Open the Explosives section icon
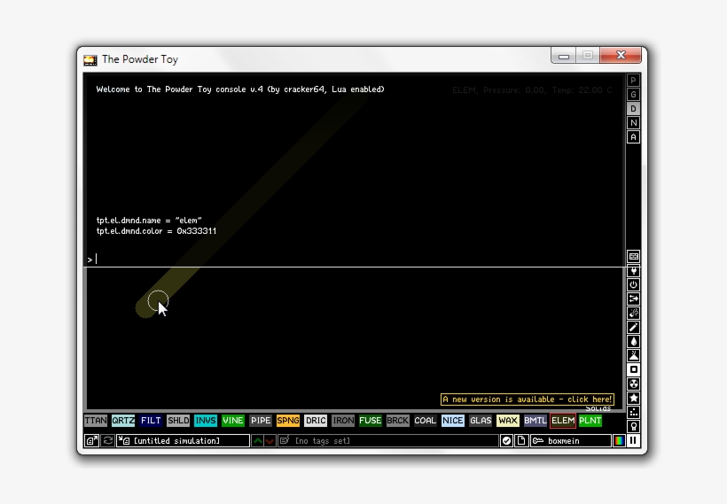The width and height of the screenshot is (727, 504). (x=633, y=314)
